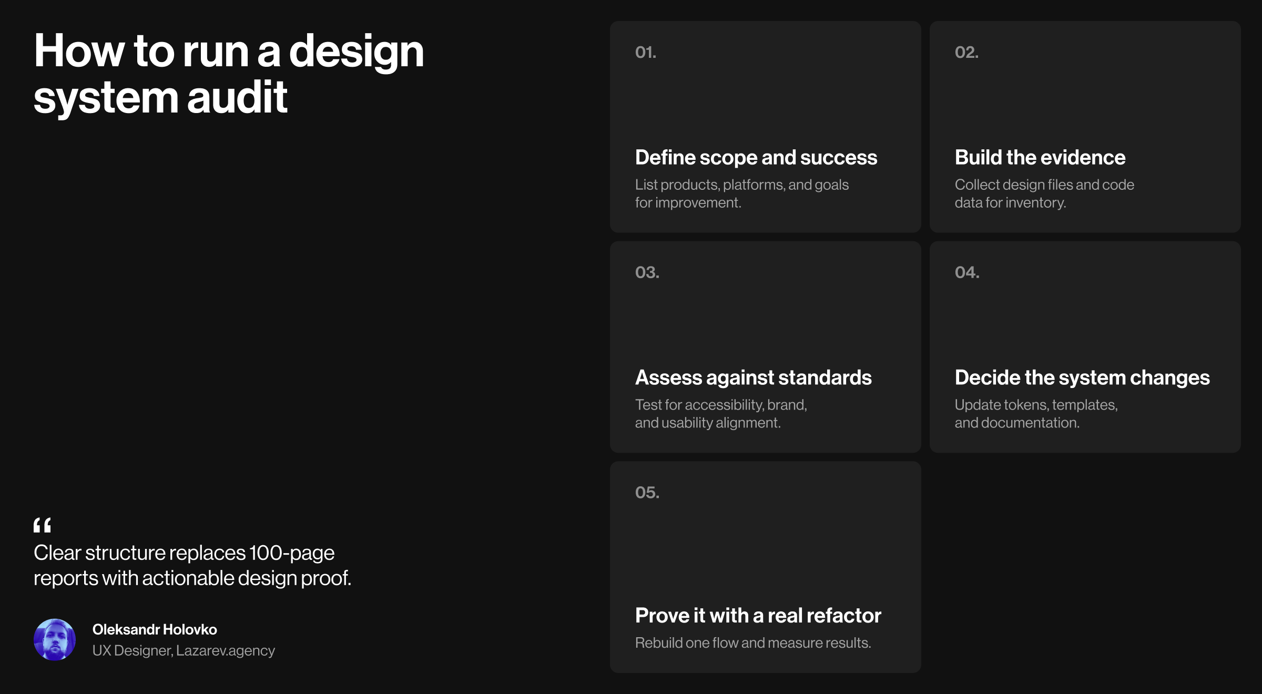Open the Build the evidence card
Screen dimensions: 1262x694
coord(1040,157)
